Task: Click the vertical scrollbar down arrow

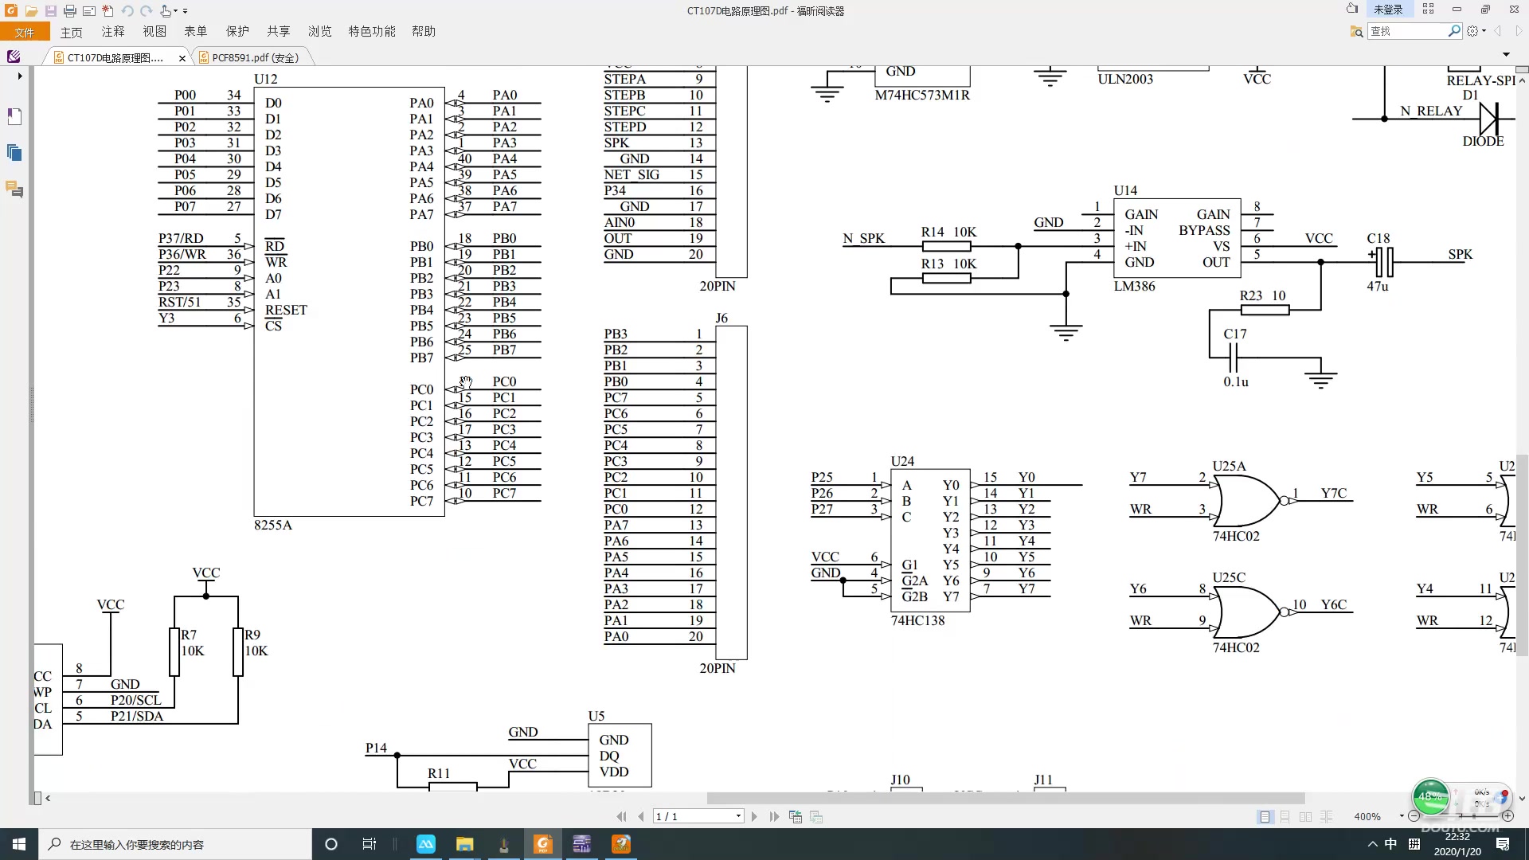Action: (x=1522, y=798)
